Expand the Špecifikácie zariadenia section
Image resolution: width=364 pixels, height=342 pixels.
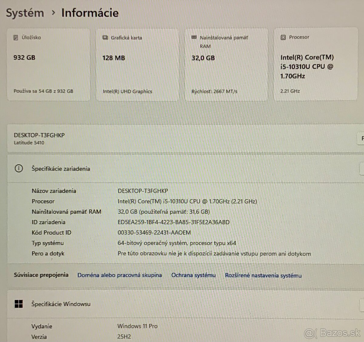(182, 169)
